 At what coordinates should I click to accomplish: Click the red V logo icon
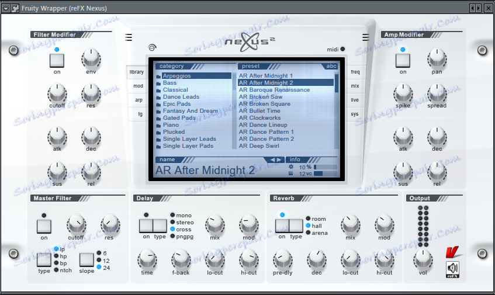click(453, 252)
